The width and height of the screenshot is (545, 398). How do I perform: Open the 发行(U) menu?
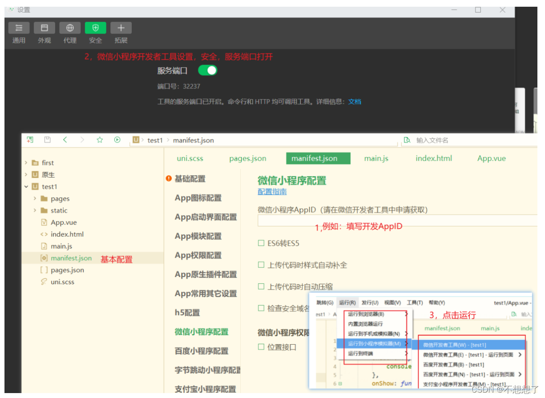370,303
